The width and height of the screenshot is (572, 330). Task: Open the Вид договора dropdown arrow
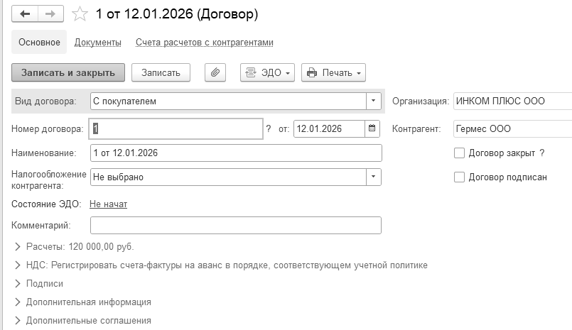point(374,101)
